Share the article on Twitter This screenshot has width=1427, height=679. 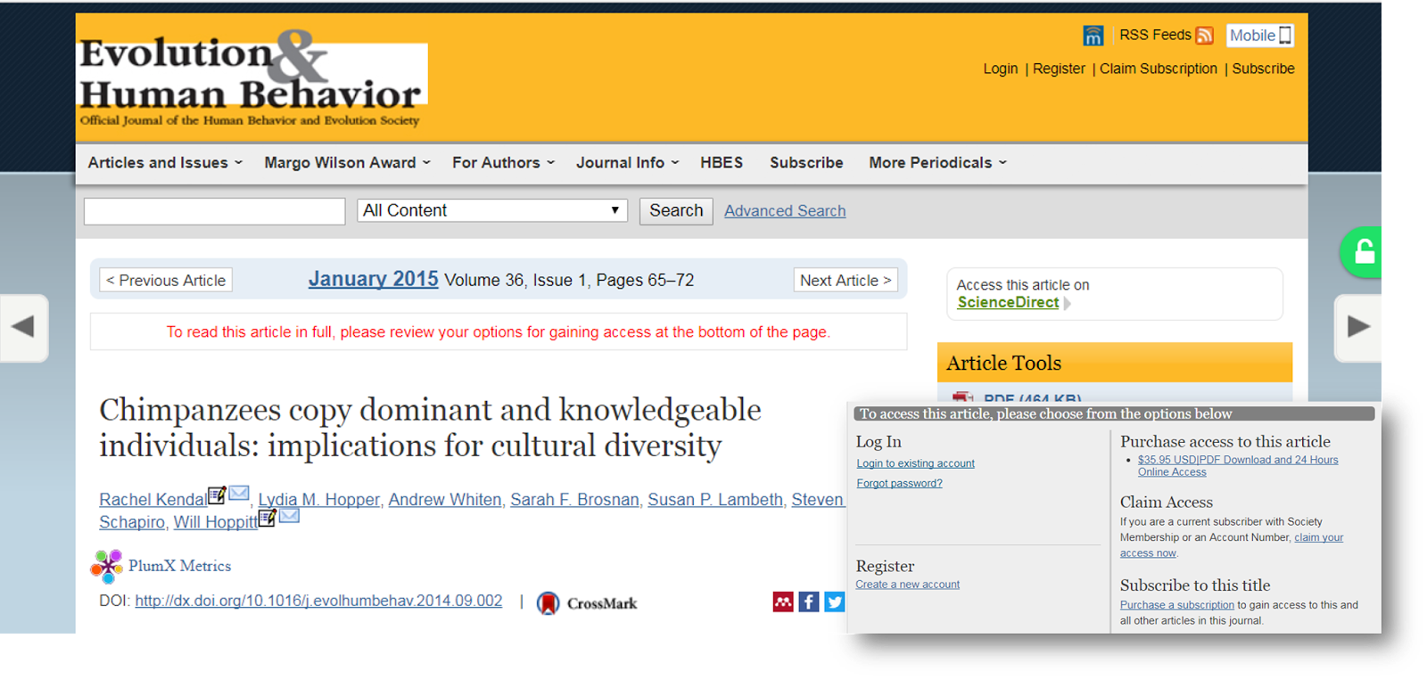834,602
